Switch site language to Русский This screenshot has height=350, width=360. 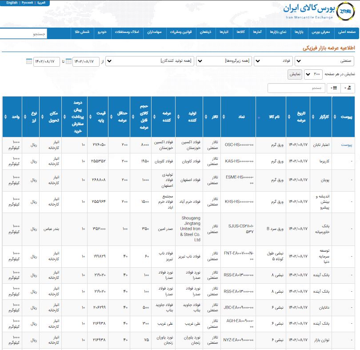tap(27, 3)
